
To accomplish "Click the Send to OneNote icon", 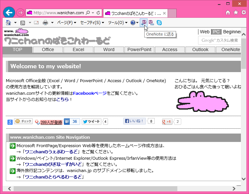I will pyautogui.click(x=144, y=23).
